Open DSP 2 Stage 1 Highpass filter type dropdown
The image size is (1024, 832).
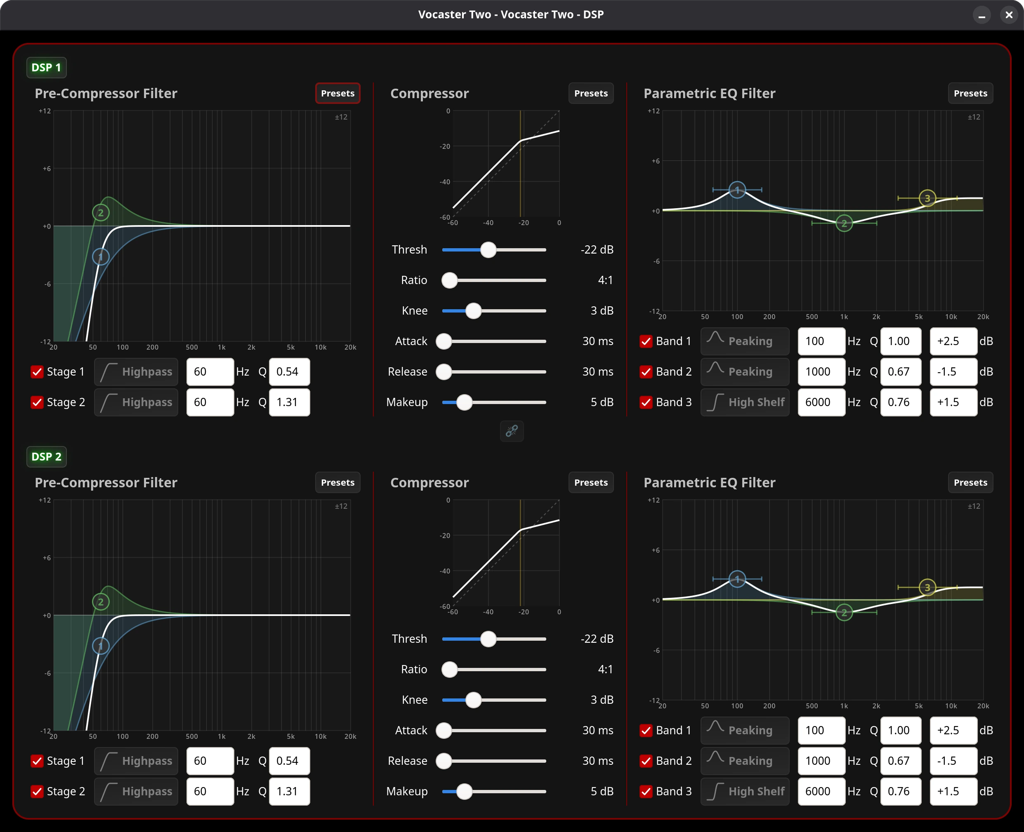coord(136,761)
